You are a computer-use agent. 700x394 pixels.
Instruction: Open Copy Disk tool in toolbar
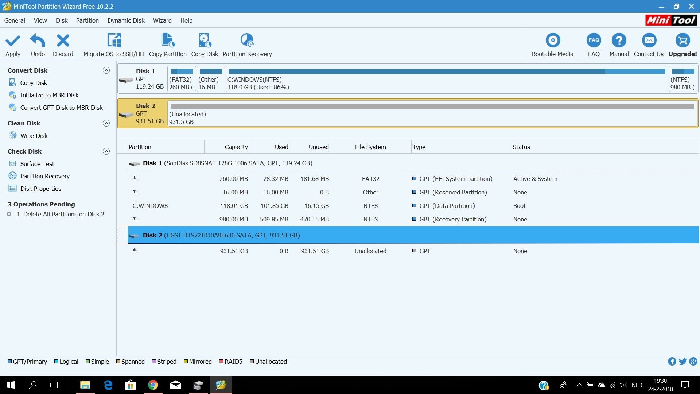click(x=205, y=45)
